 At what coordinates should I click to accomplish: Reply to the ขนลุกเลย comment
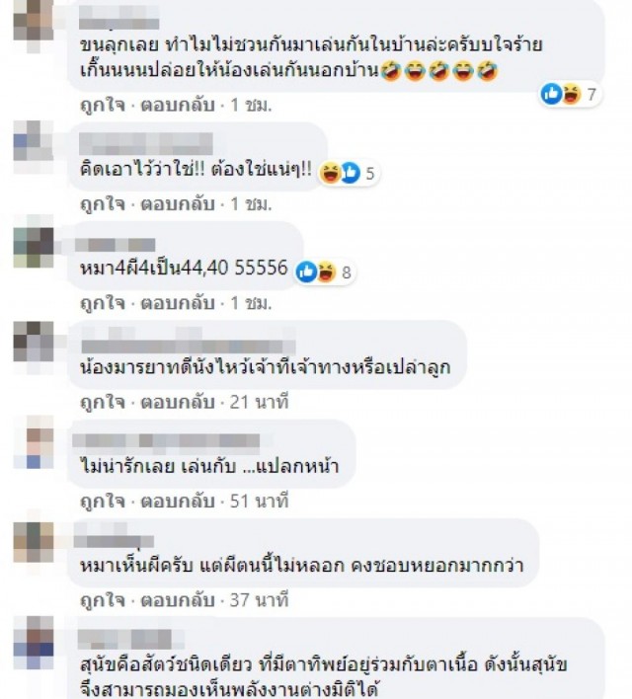(178, 106)
